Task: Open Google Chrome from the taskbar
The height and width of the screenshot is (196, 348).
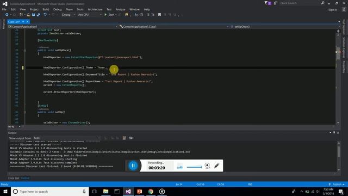Action: [x=151, y=191]
